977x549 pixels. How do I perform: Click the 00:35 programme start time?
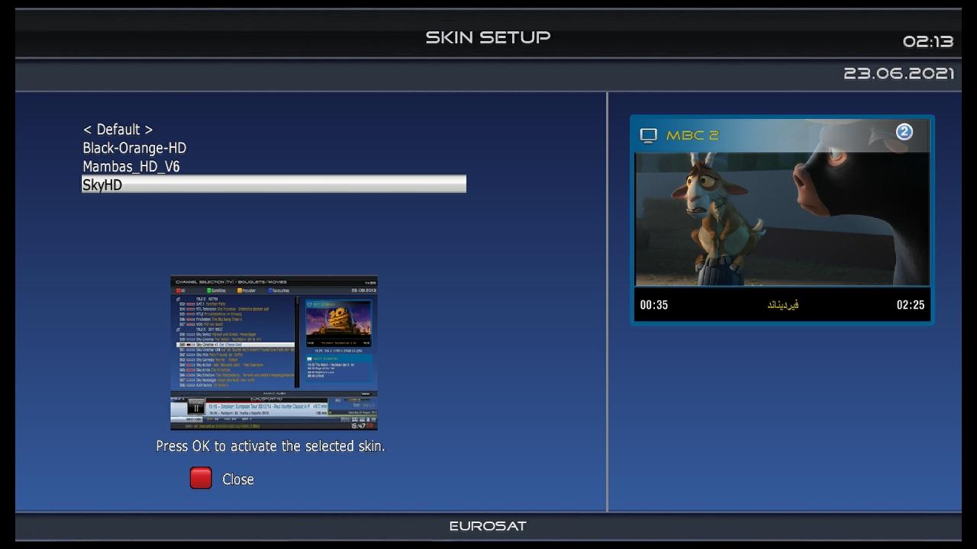point(654,305)
